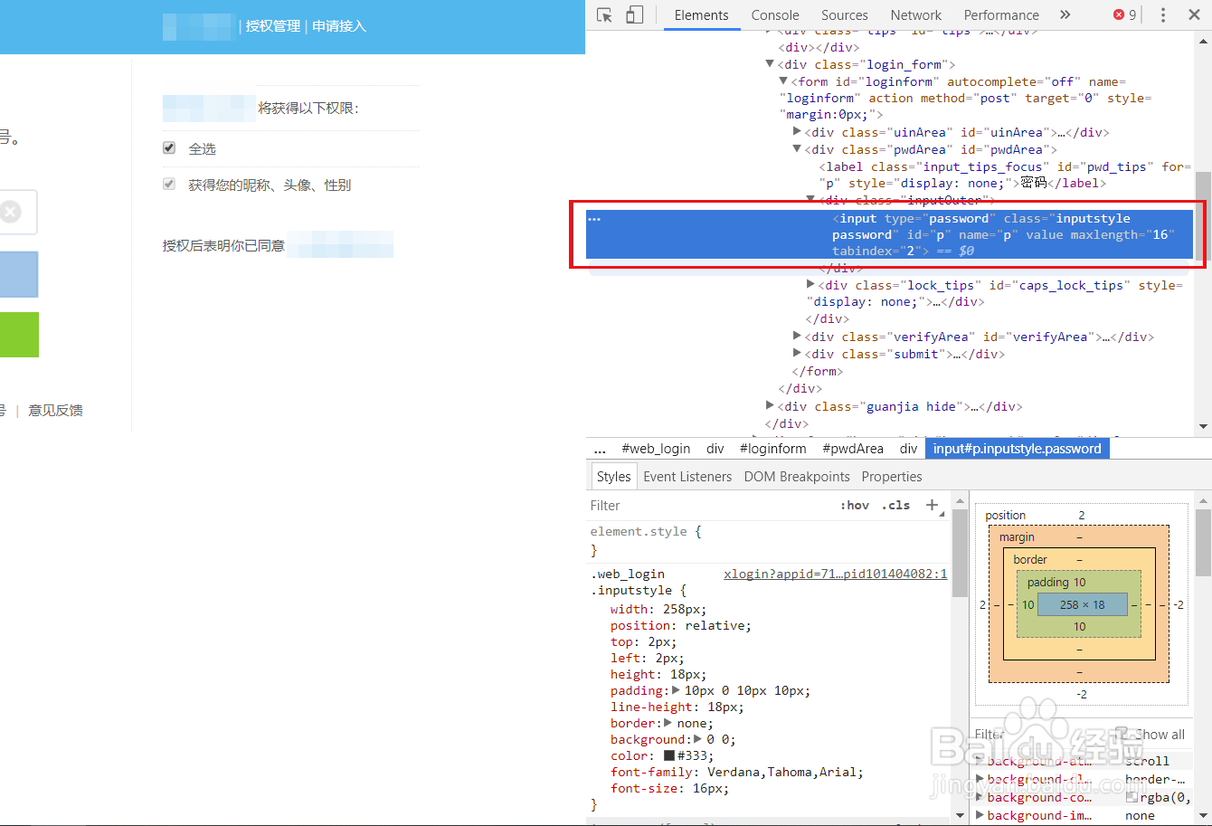Screen dimensions: 1212x826
Task: Click the breadcrumb ellipsis
Action: (600, 449)
